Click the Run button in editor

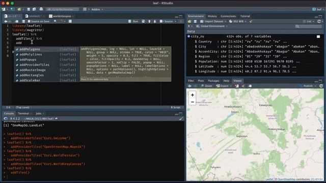click(x=133, y=21)
